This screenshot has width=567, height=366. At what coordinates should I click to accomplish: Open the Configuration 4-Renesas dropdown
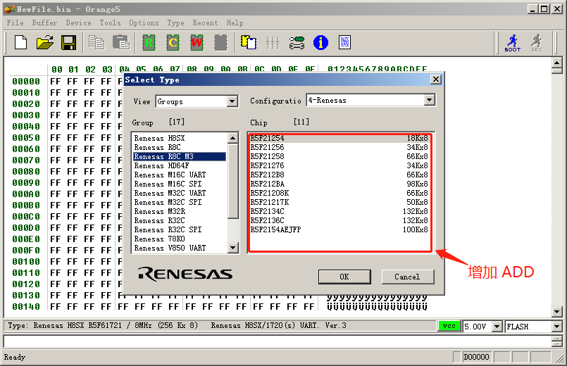(x=429, y=101)
